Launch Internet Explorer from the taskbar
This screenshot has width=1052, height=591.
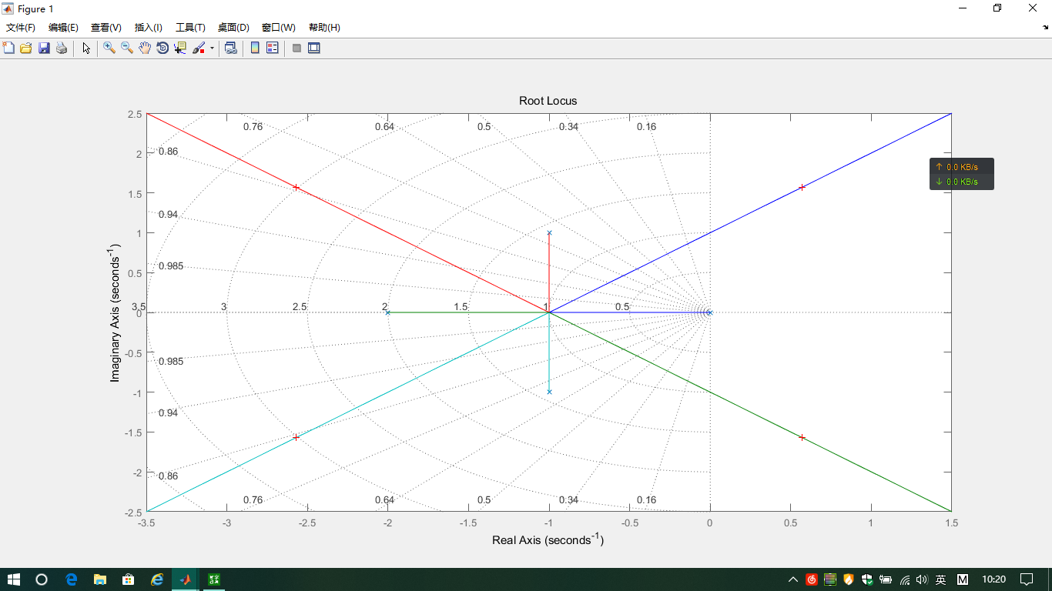tap(157, 579)
